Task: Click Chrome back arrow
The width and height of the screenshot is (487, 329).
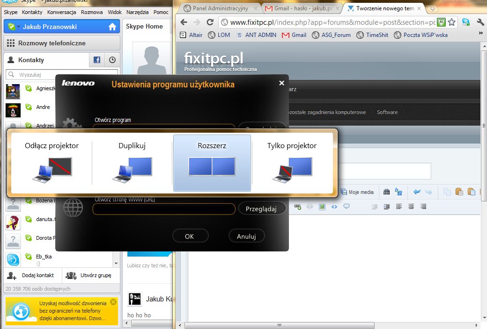Action: pyautogui.click(x=184, y=22)
